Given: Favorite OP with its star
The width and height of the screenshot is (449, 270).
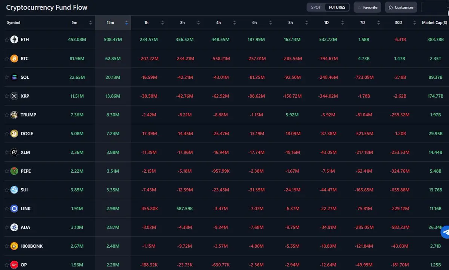Looking at the screenshot, I should 6,265.
